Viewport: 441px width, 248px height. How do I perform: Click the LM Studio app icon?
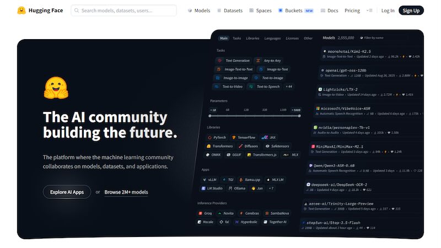tap(203, 188)
